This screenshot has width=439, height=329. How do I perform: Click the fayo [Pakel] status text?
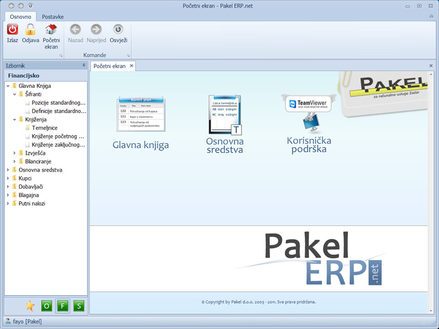(27, 321)
